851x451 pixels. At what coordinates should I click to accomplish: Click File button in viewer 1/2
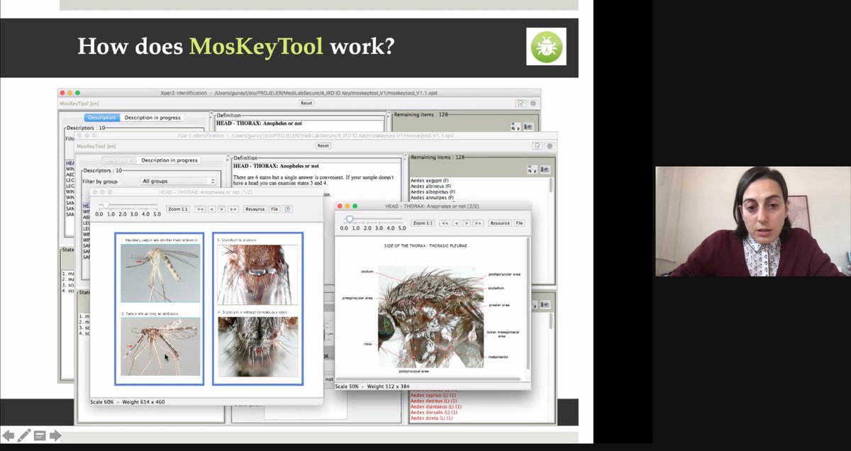[274, 209]
